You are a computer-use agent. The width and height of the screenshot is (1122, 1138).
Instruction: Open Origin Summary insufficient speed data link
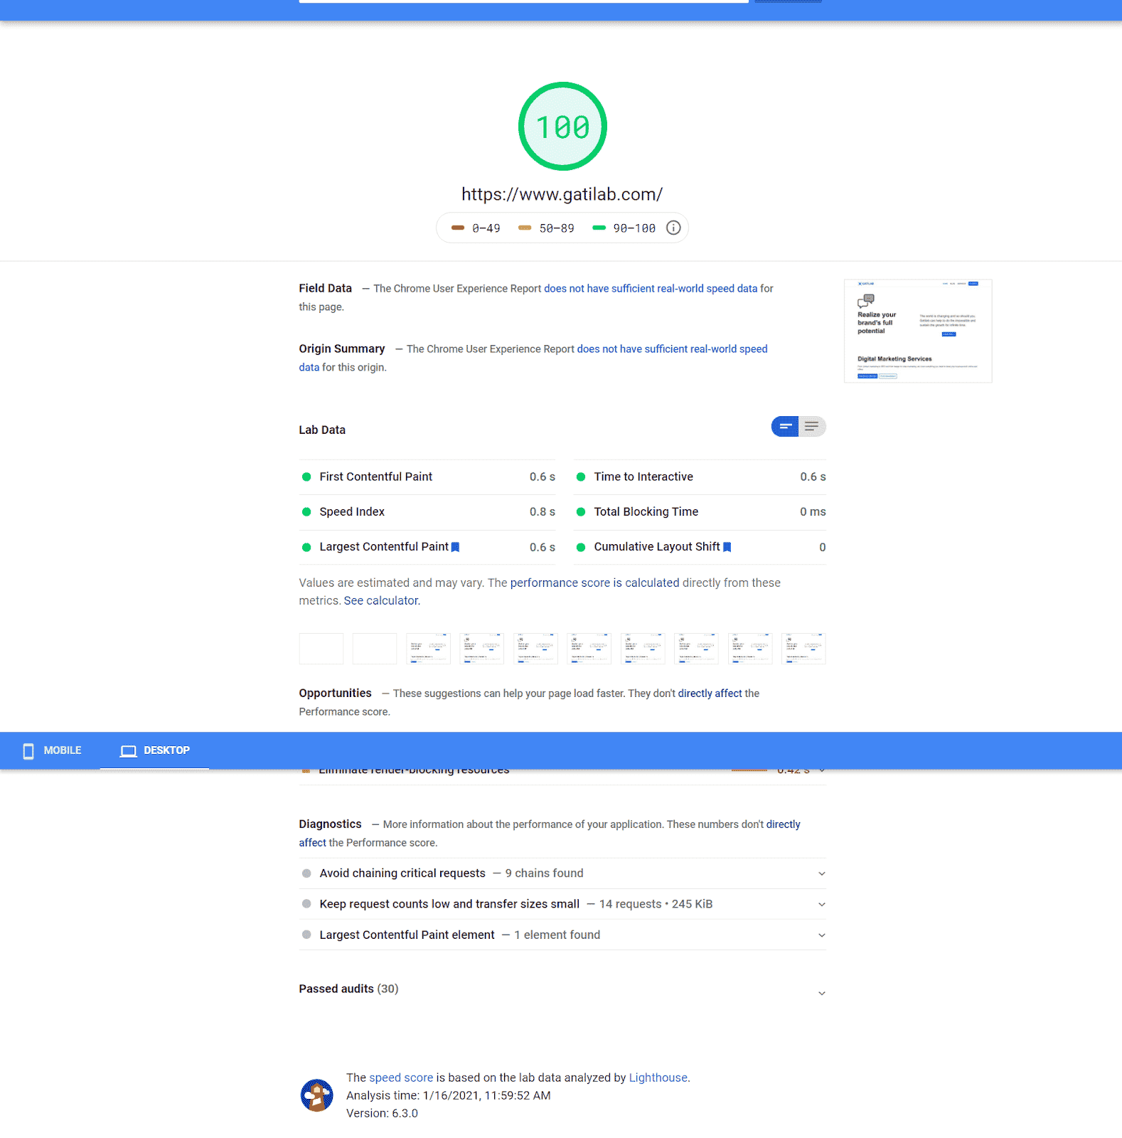pos(672,349)
